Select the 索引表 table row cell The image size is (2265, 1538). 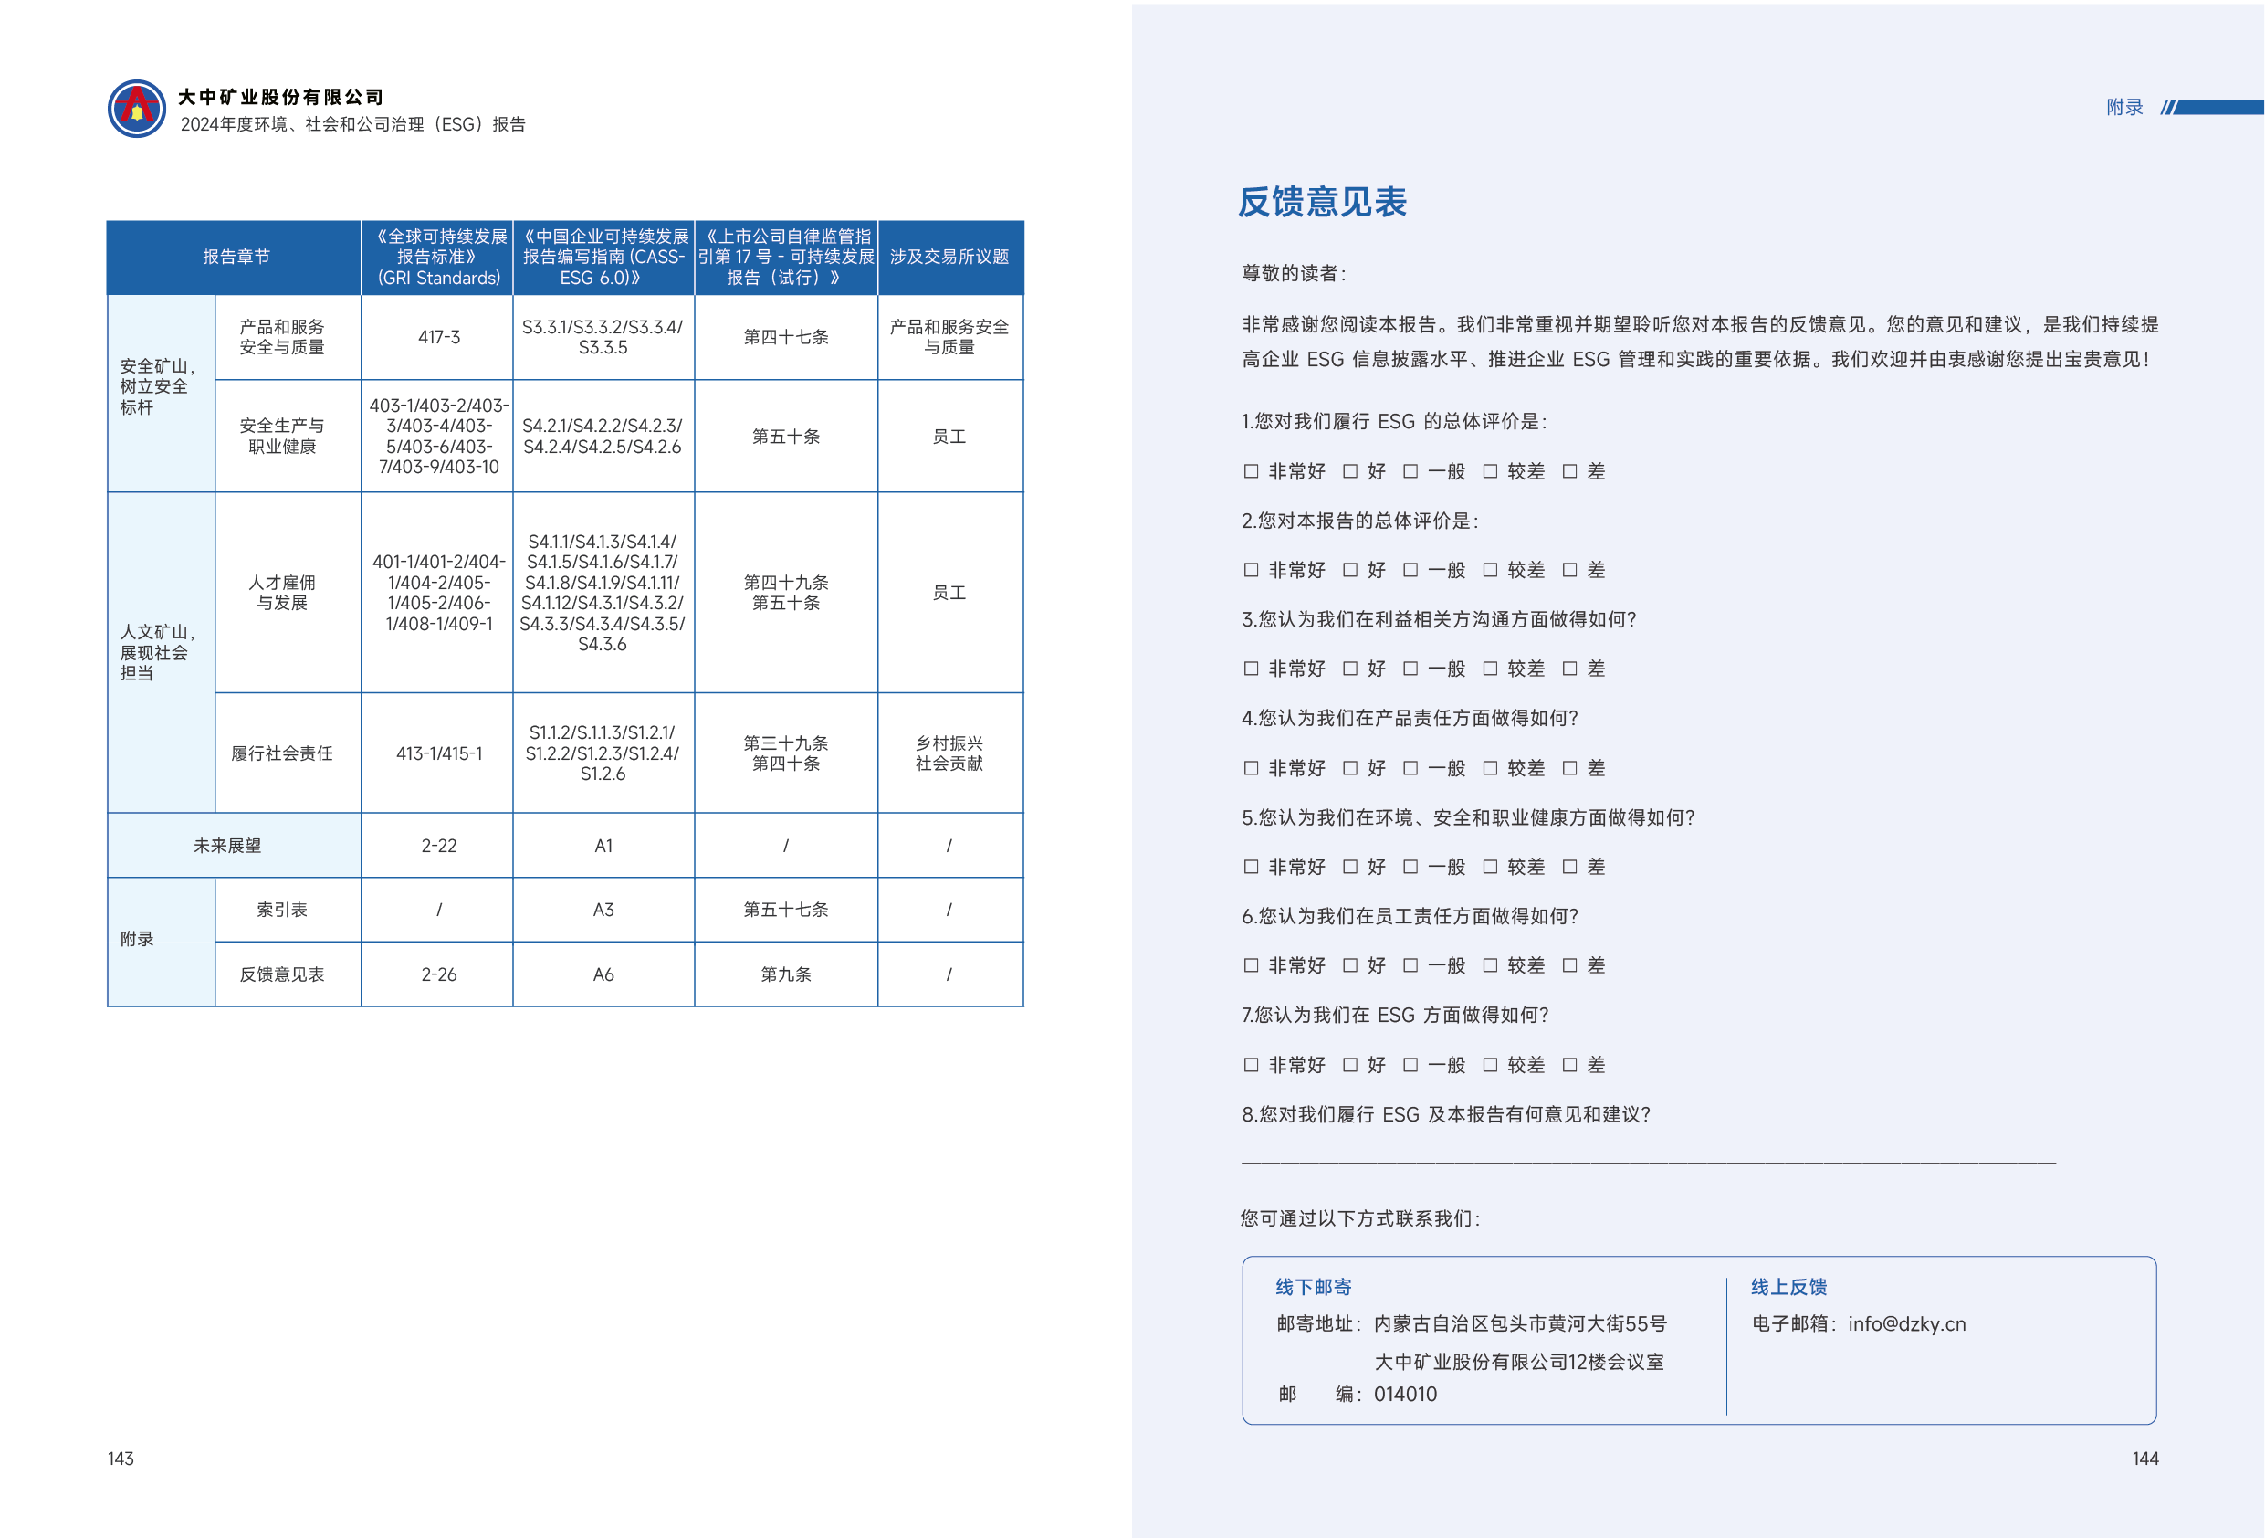[282, 909]
